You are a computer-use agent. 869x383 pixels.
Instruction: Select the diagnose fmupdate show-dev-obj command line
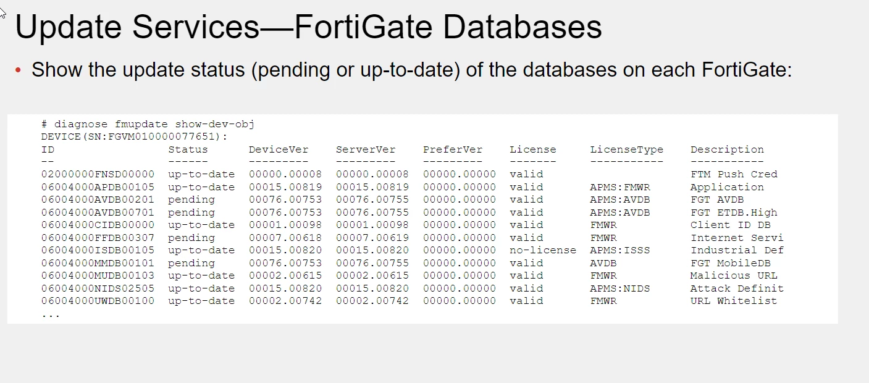148,124
